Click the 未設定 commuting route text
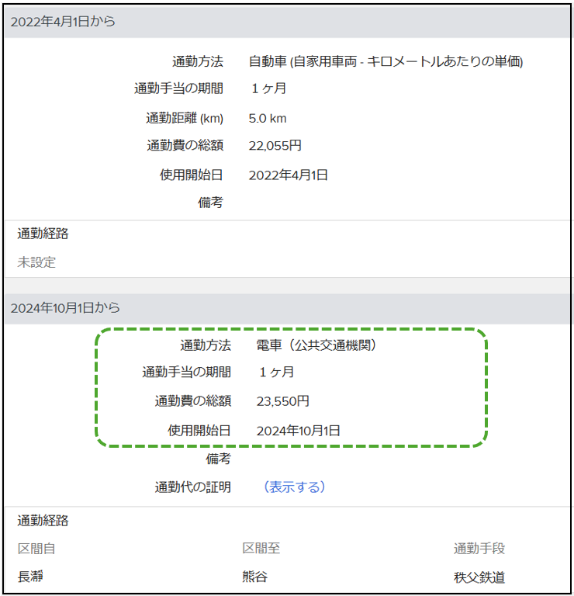The image size is (574, 596). pyautogui.click(x=36, y=262)
